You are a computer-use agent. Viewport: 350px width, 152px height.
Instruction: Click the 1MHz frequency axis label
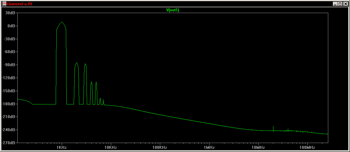[x=209, y=148]
